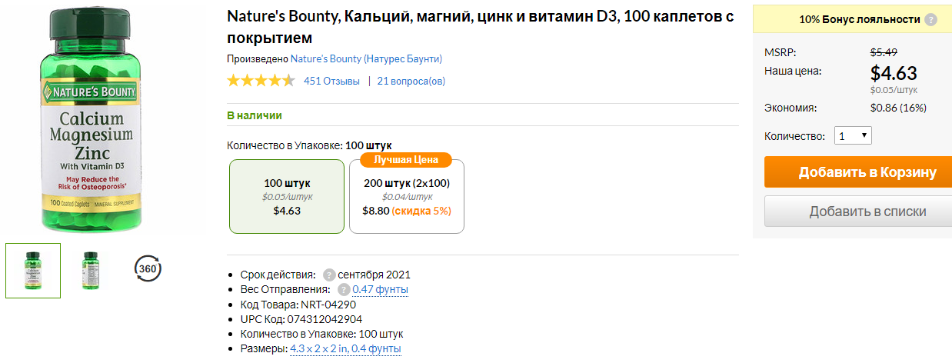Click the loyalty bonus help question mark
This screenshot has width=952, height=363.
(930, 19)
